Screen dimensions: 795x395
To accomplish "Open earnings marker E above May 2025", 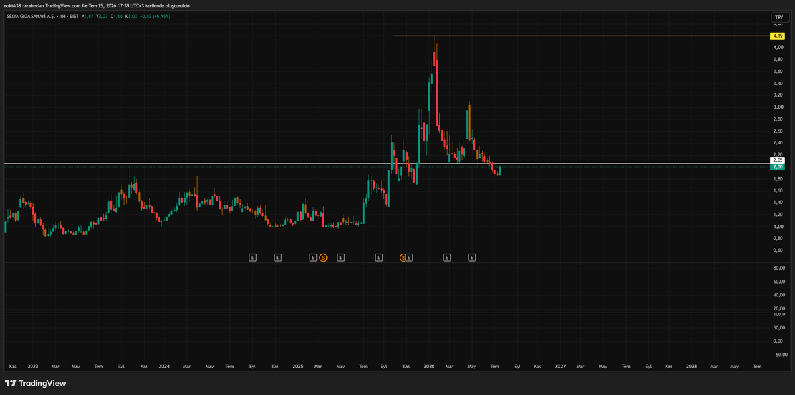I will click(341, 258).
